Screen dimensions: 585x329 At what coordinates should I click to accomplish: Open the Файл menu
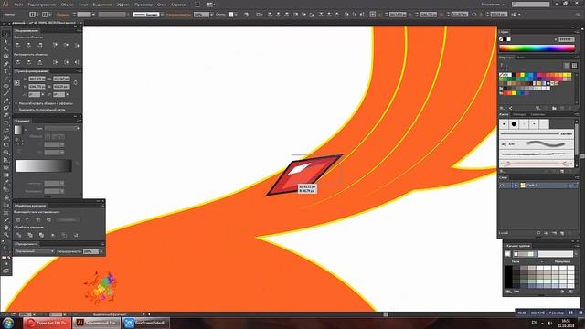pyautogui.click(x=18, y=5)
